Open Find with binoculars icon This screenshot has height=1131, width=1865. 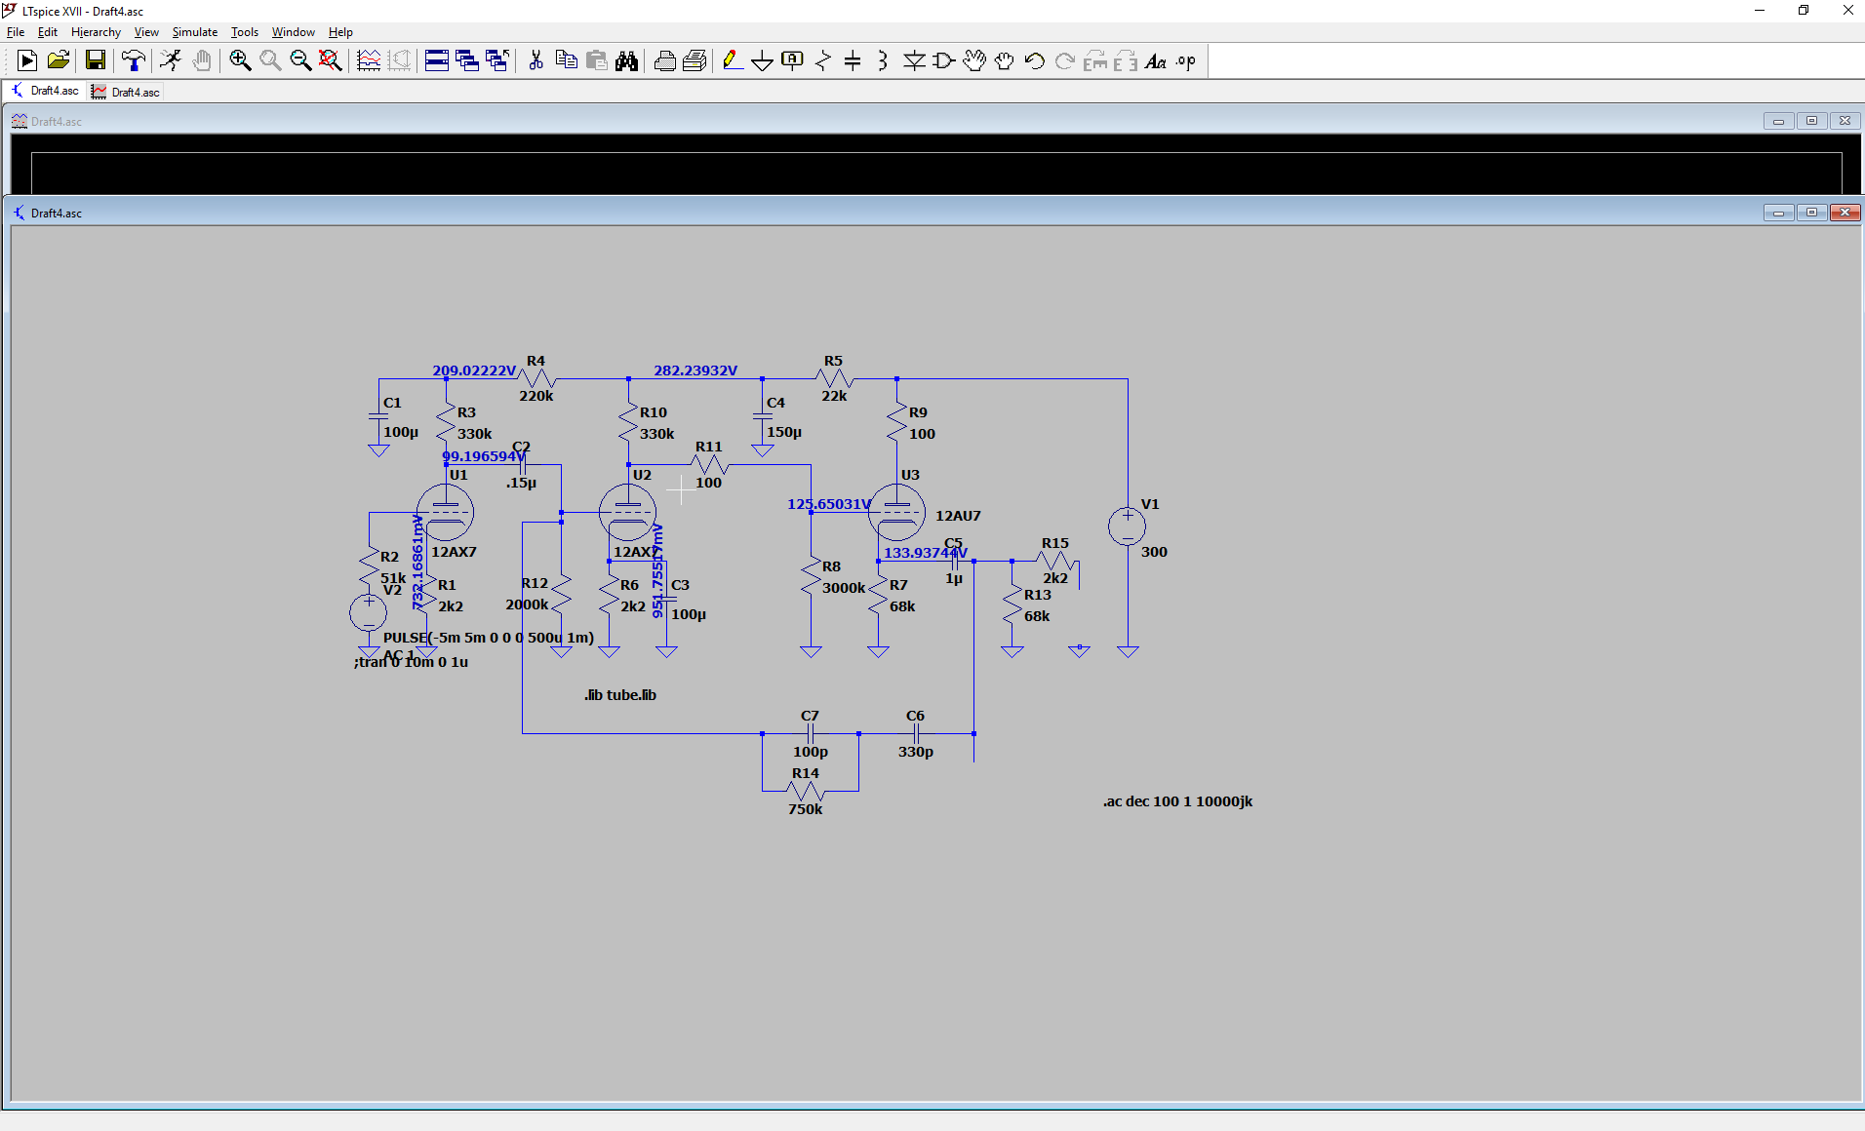click(626, 61)
